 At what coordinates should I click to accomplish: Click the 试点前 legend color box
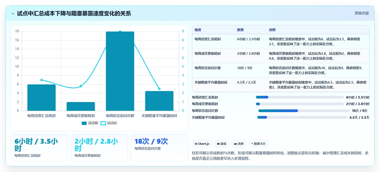(84, 123)
